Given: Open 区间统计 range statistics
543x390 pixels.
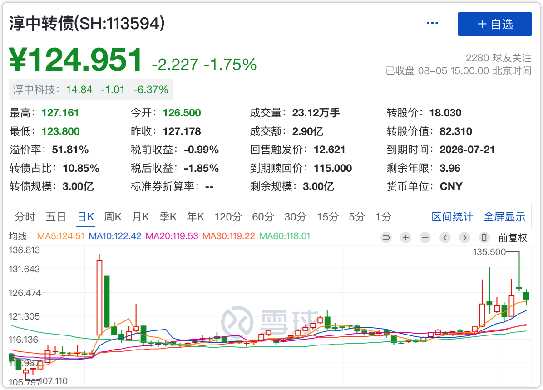Looking at the screenshot, I should pyautogui.click(x=452, y=217).
